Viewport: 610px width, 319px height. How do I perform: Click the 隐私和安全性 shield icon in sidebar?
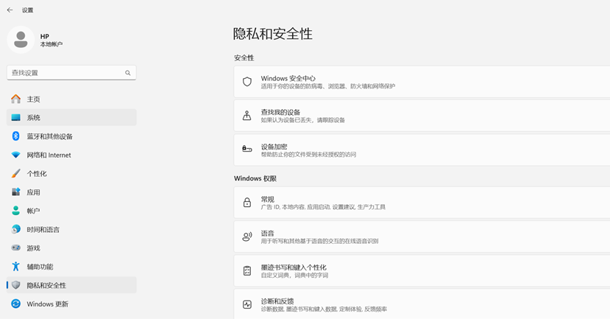15,284
